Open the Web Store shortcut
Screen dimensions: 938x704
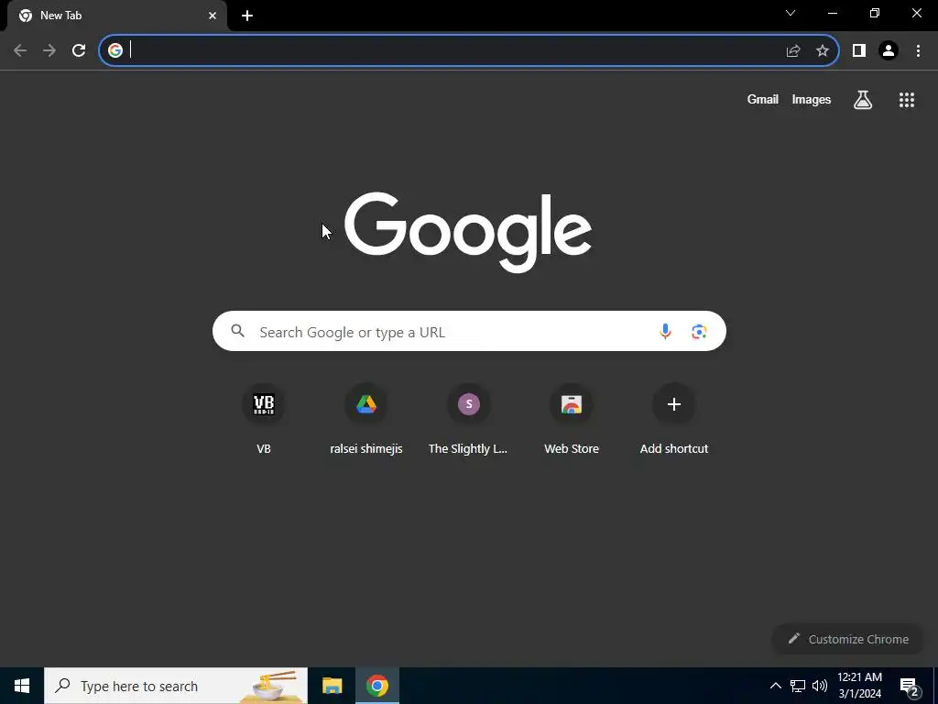572,419
